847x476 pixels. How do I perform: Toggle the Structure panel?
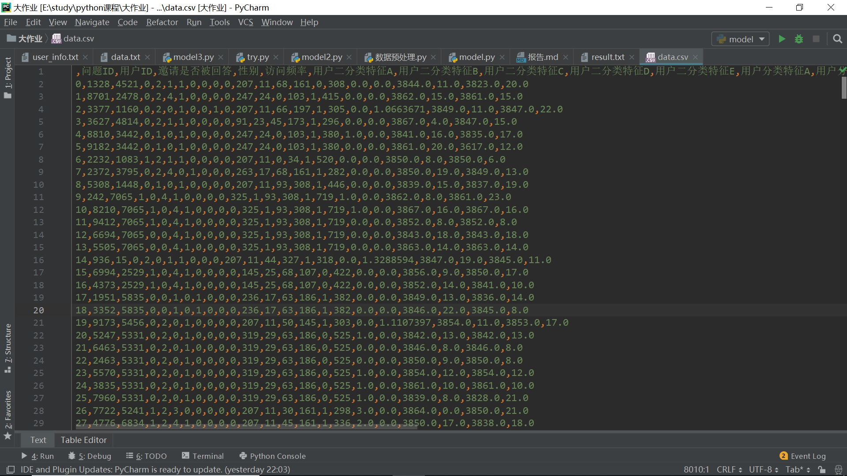tap(7, 346)
